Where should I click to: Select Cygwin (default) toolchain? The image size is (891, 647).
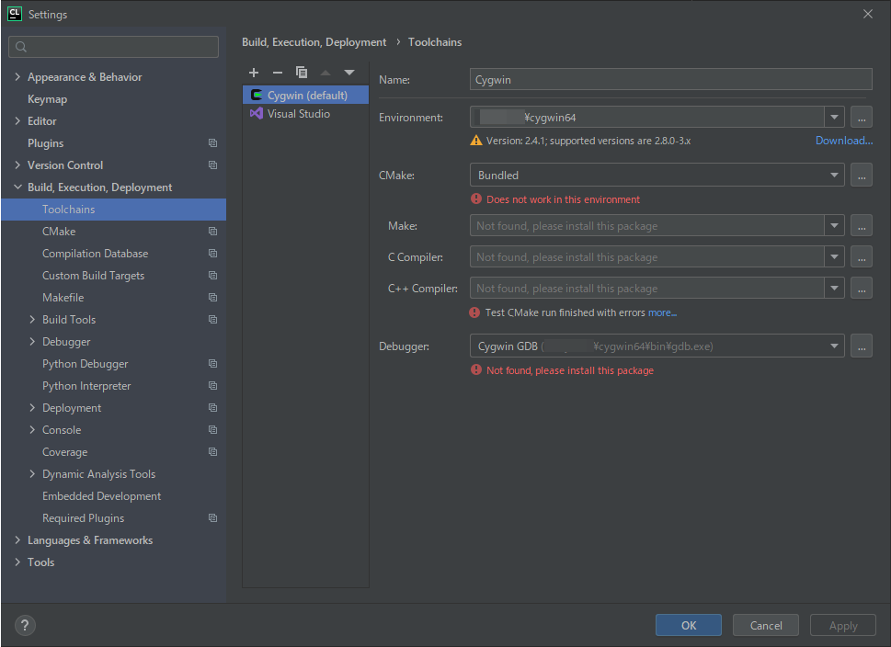pos(305,95)
